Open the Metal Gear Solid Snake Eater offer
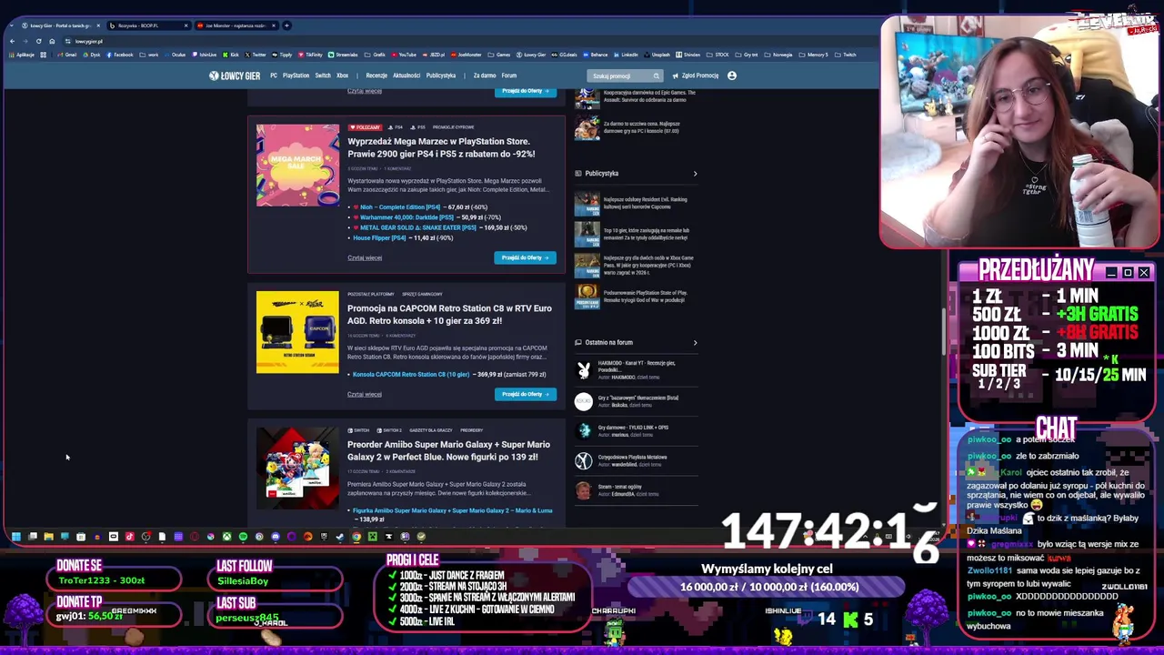1164x655 pixels. click(417, 227)
